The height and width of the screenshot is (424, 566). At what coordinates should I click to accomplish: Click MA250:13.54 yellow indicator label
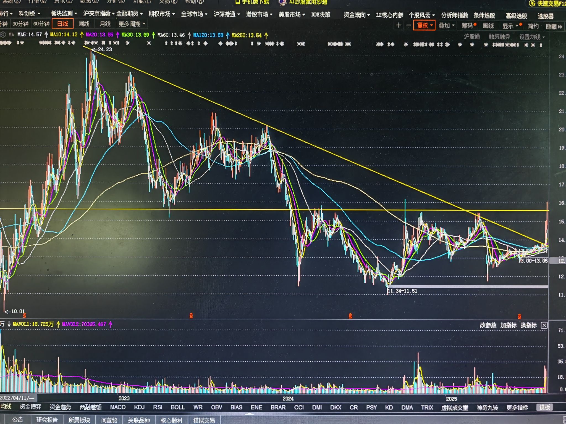coord(247,35)
